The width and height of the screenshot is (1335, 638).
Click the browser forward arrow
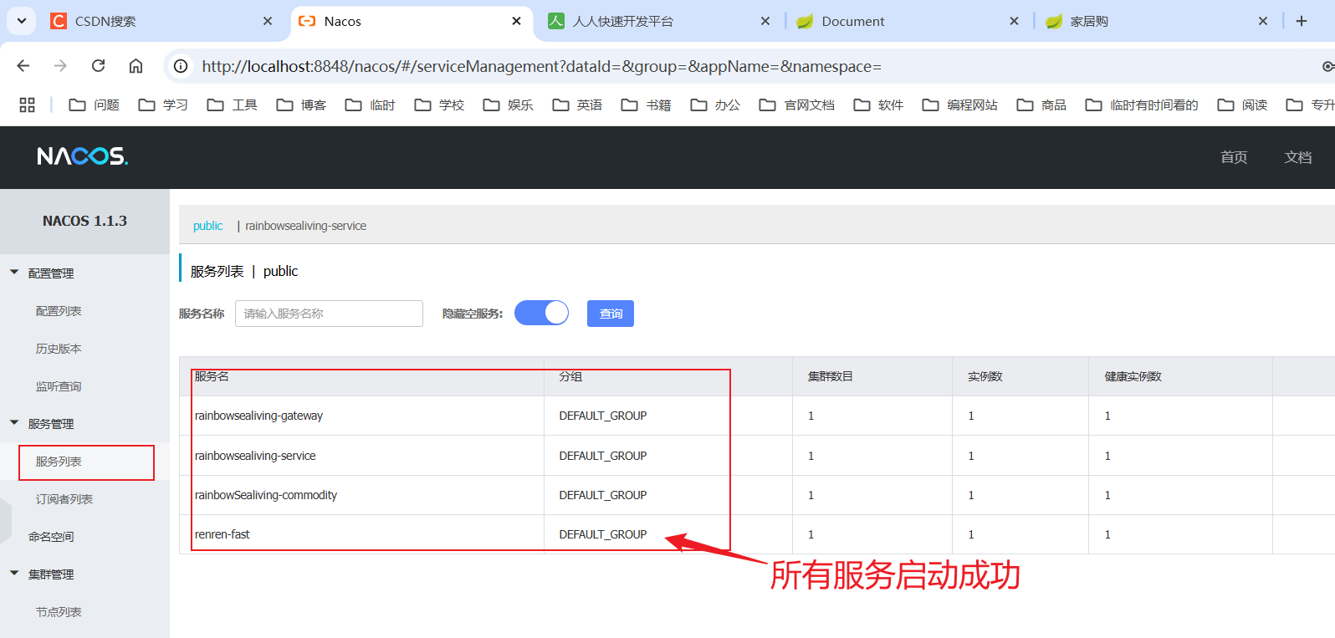point(60,66)
